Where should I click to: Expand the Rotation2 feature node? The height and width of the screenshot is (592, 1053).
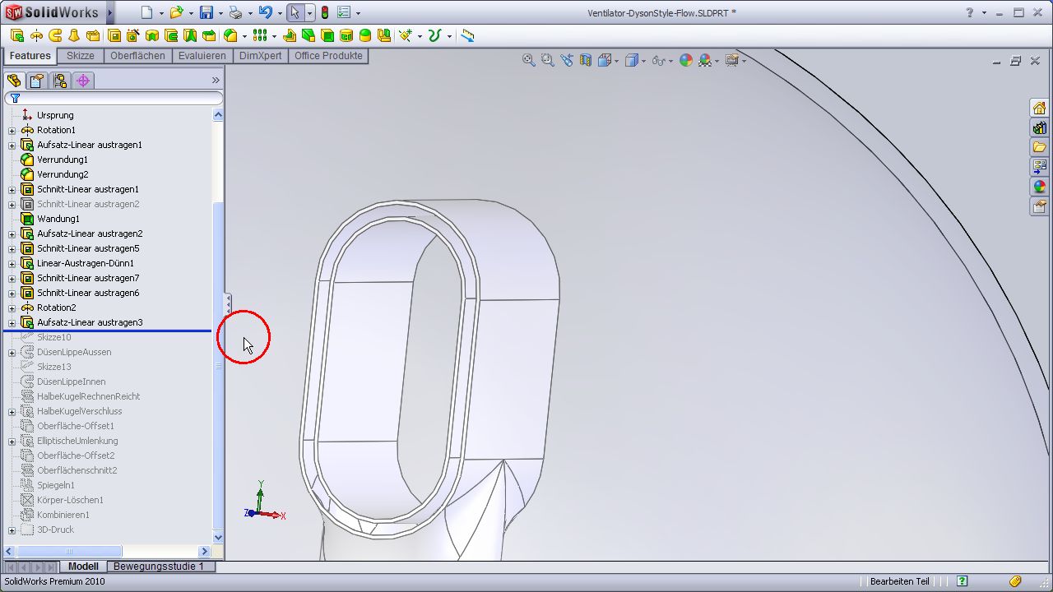(x=12, y=308)
